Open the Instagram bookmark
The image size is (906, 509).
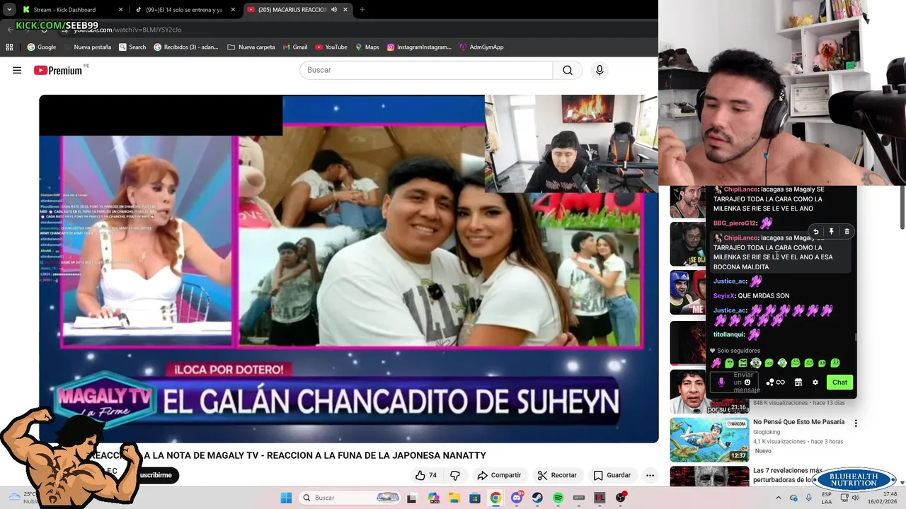[x=419, y=47]
